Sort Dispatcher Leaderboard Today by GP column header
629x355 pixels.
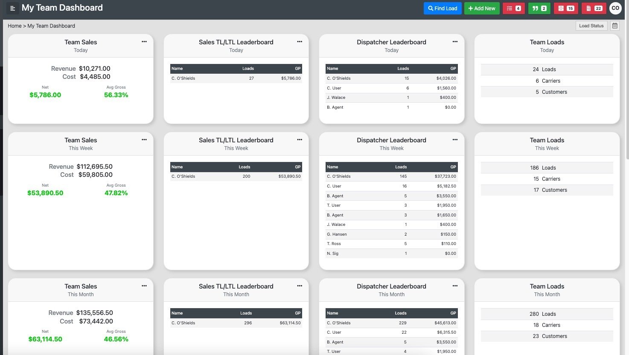tap(453, 69)
